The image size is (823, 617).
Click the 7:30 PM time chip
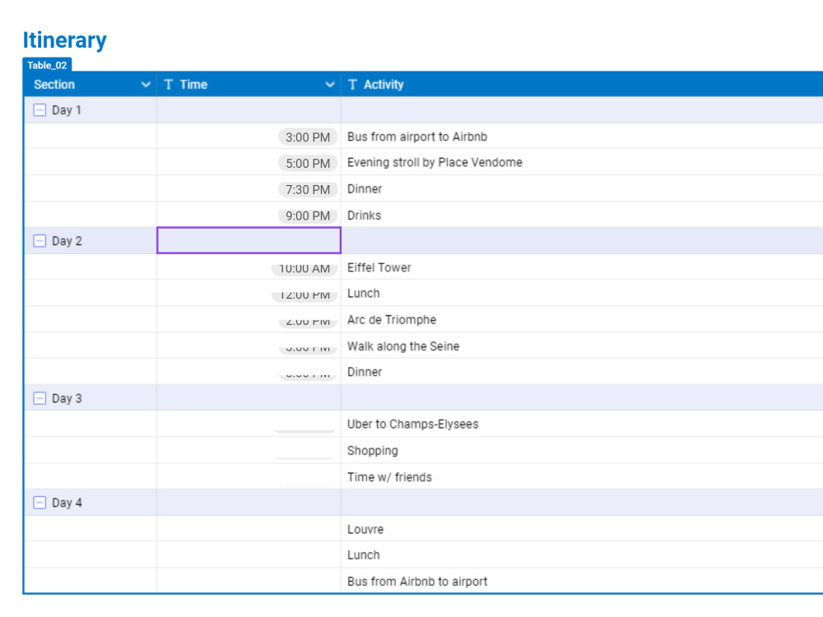[x=308, y=189]
